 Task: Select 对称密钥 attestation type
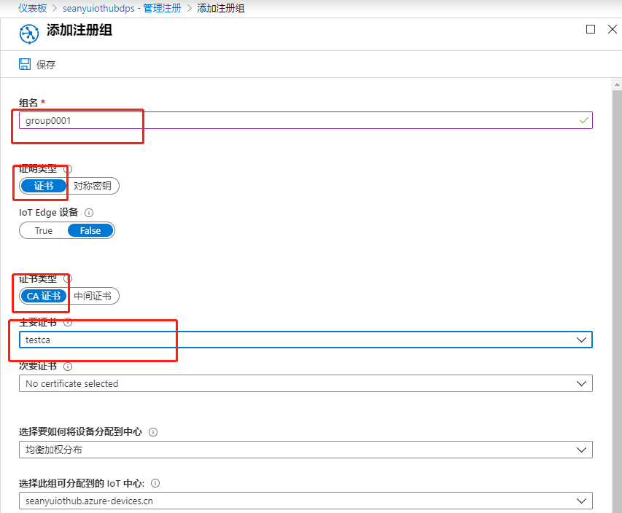tap(93, 186)
